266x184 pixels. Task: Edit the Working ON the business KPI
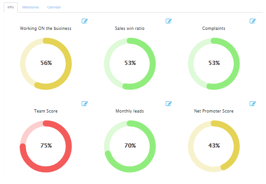tap(84, 21)
